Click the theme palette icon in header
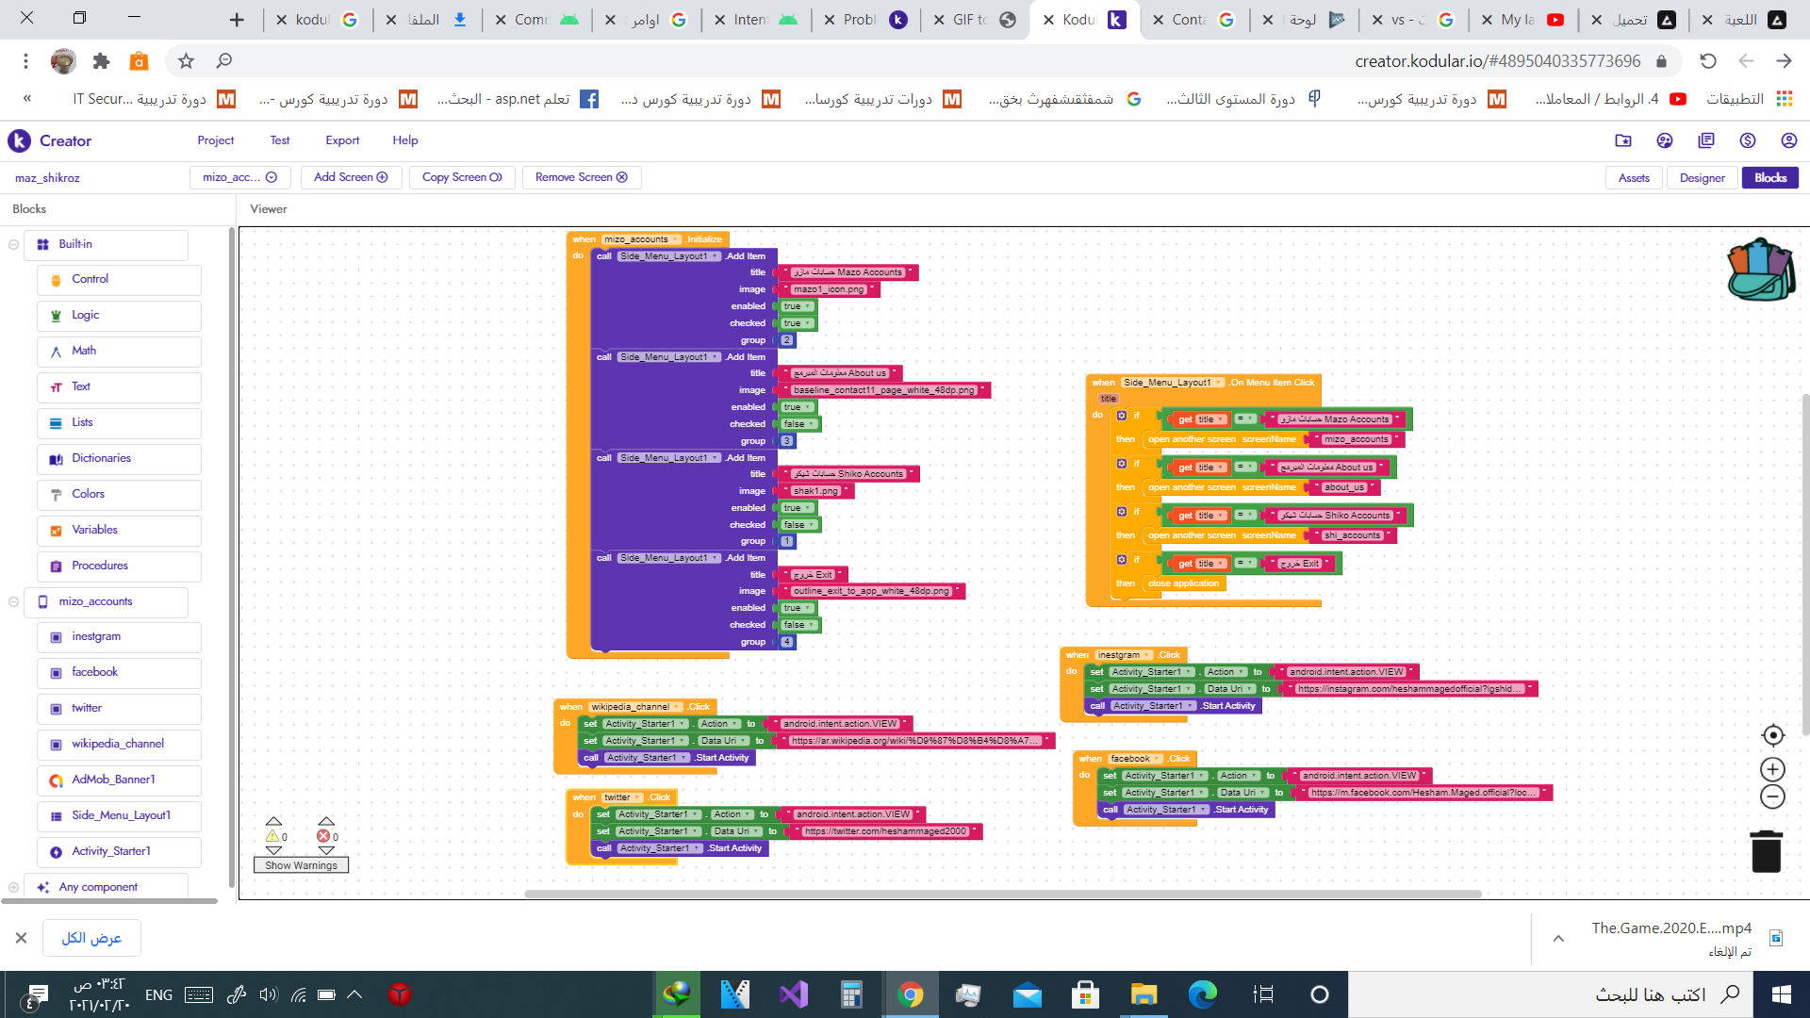The image size is (1810, 1018). tap(1665, 140)
